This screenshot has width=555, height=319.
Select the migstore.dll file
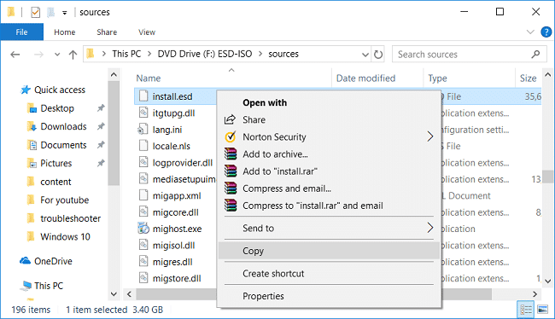click(177, 278)
